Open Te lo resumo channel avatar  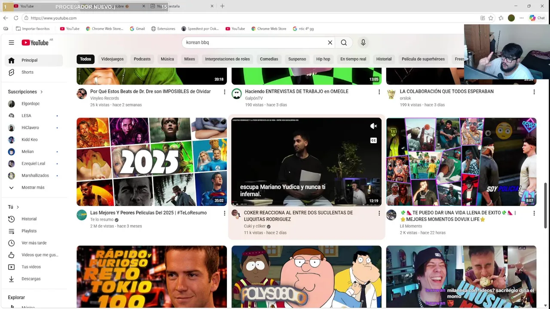82,215
